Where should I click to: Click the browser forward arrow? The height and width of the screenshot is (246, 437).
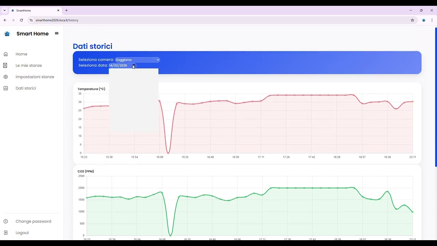pos(13,20)
